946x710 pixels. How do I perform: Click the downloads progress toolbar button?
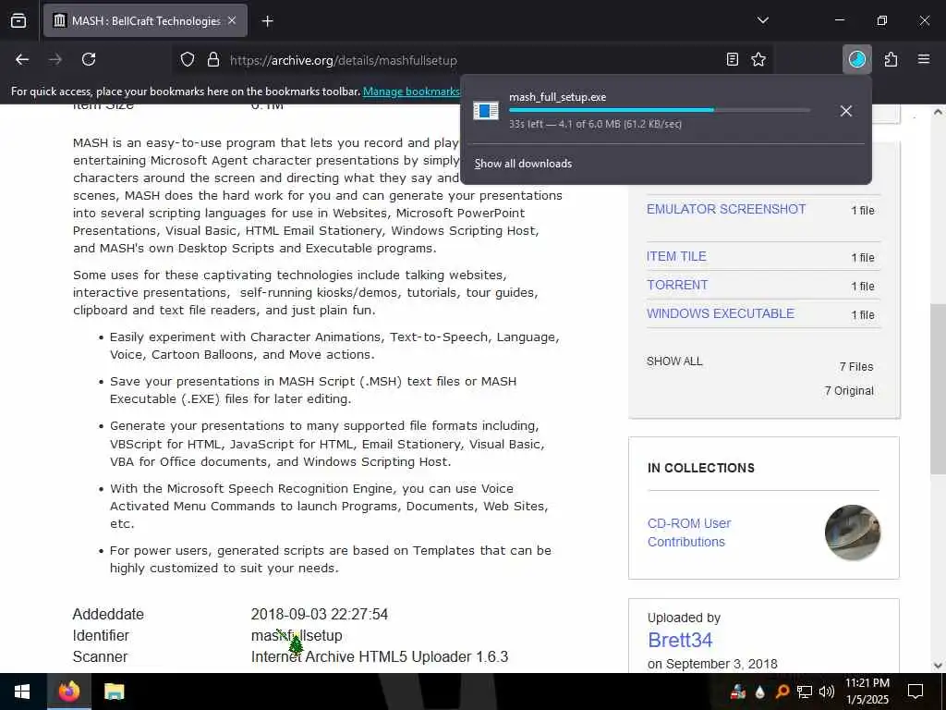(x=856, y=59)
